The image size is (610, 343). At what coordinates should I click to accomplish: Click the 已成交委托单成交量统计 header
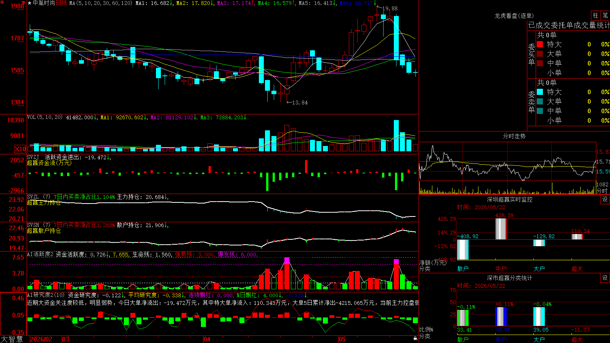click(x=569, y=25)
